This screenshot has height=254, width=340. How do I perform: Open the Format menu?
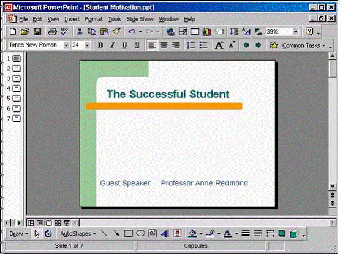(94, 19)
